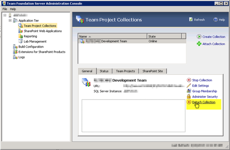Click the Lab Management tree icon
This screenshot has height=150, width=230.
[20, 41]
